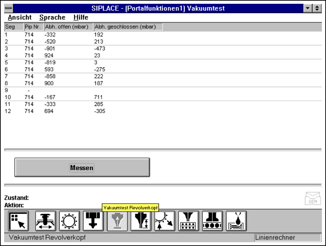Image resolution: width=326 pixels, height=246 pixels.
Task: Click open value -520 for segment 2
Action: click(x=50, y=42)
